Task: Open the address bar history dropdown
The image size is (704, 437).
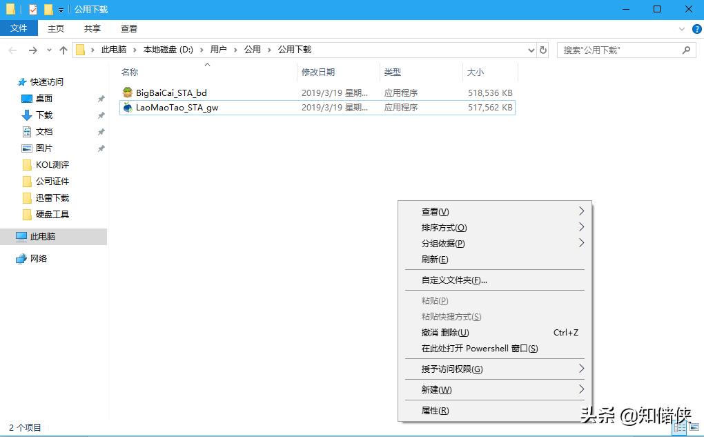Action: click(530, 50)
